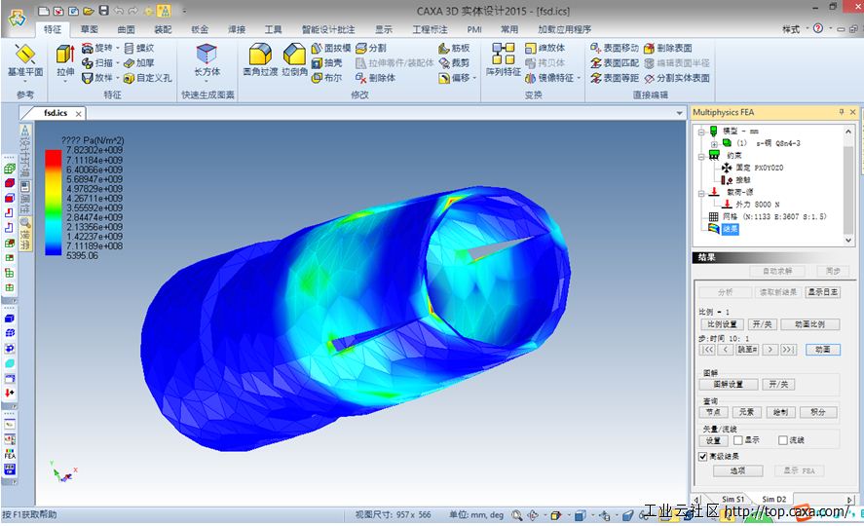Enable the 流线 streamline checkbox
Screen dimensions: 864x526
(782, 440)
